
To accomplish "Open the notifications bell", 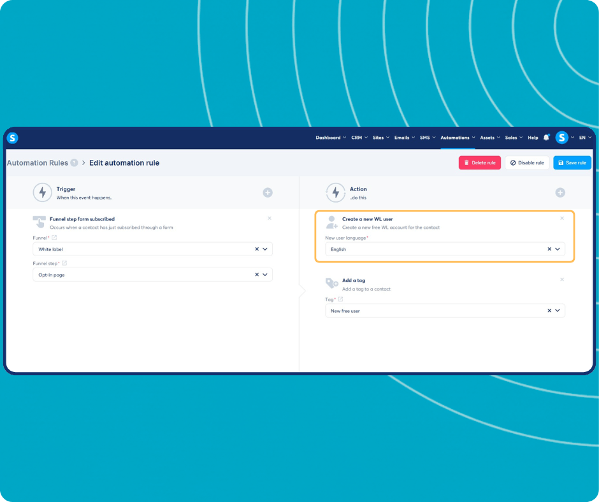I will (x=546, y=138).
